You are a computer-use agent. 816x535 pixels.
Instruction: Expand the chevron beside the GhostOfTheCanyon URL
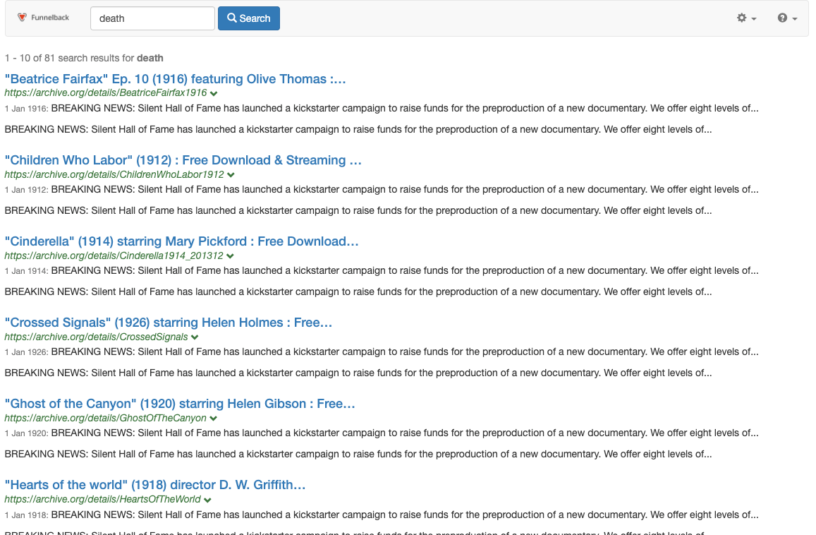pos(213,419)
